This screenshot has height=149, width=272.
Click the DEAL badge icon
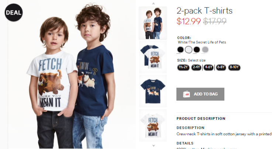point(14,13)
